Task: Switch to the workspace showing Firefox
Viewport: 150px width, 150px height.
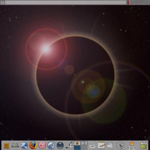Action: click(77, 143)
